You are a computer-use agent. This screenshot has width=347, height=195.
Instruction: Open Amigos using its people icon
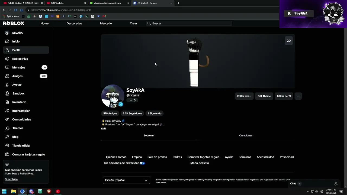[x=7, y=76]
